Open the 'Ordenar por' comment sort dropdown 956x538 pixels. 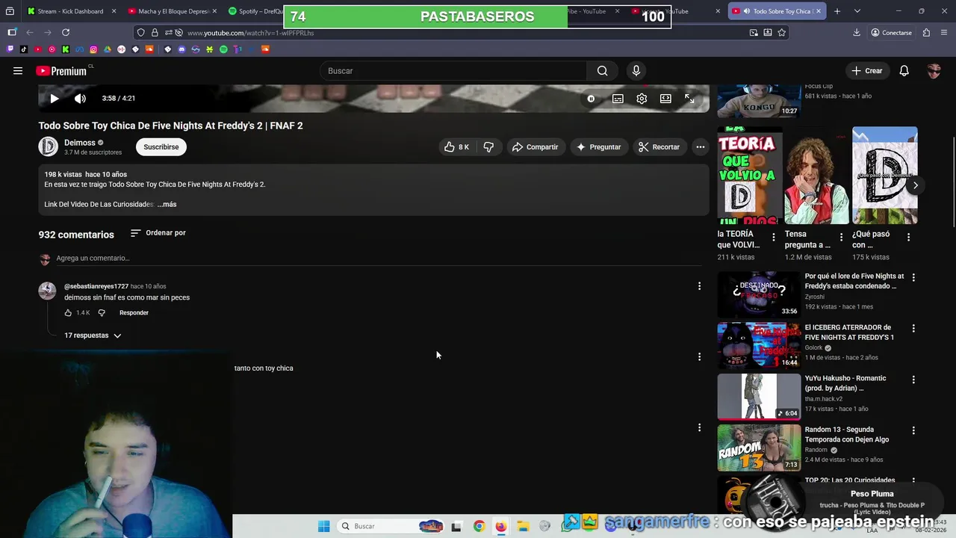158,233
